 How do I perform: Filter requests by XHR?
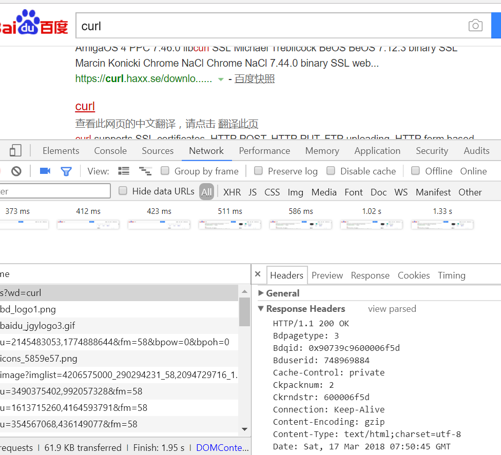point(232,192)
